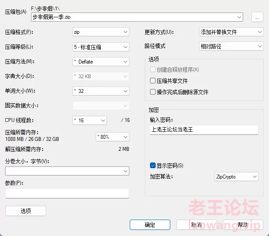
Task: Click the password input field 上老王论坛当老王
Action: click(204, 130)
